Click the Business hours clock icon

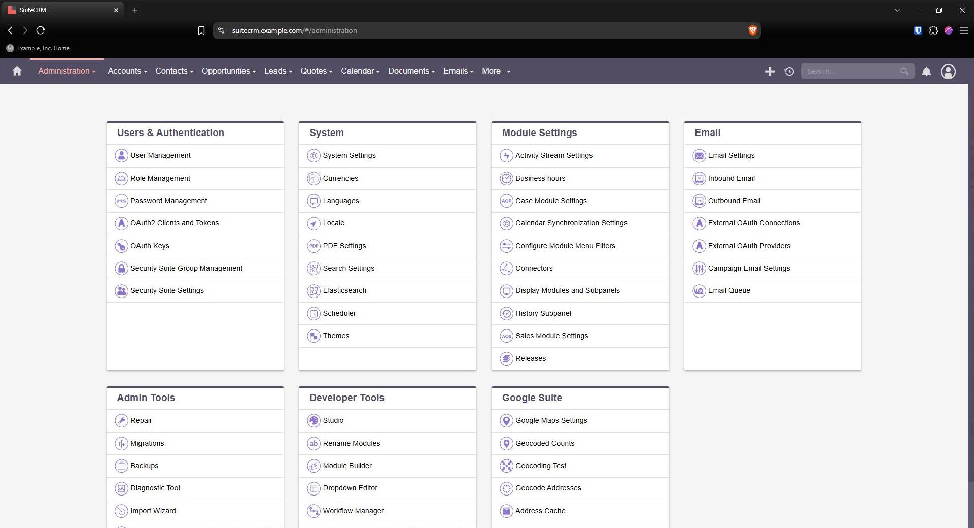[x=506, y=178]
